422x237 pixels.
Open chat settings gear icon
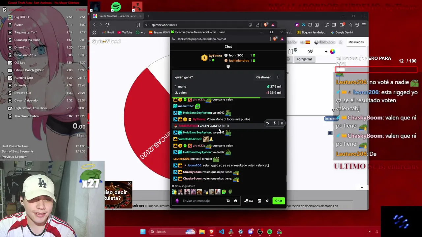(x=267, y=201)
